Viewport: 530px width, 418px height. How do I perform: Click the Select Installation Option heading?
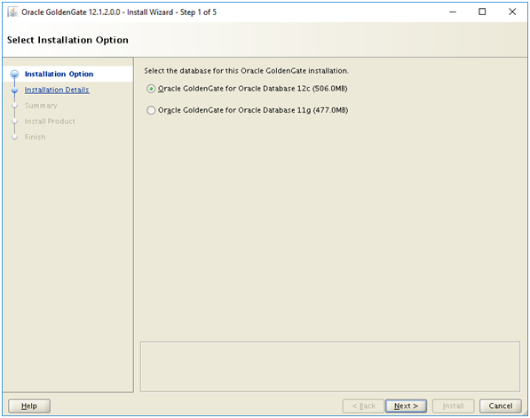pos(67,40)
